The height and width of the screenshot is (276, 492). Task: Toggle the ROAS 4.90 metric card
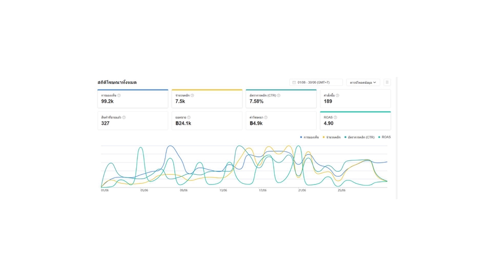pos(355,121)
